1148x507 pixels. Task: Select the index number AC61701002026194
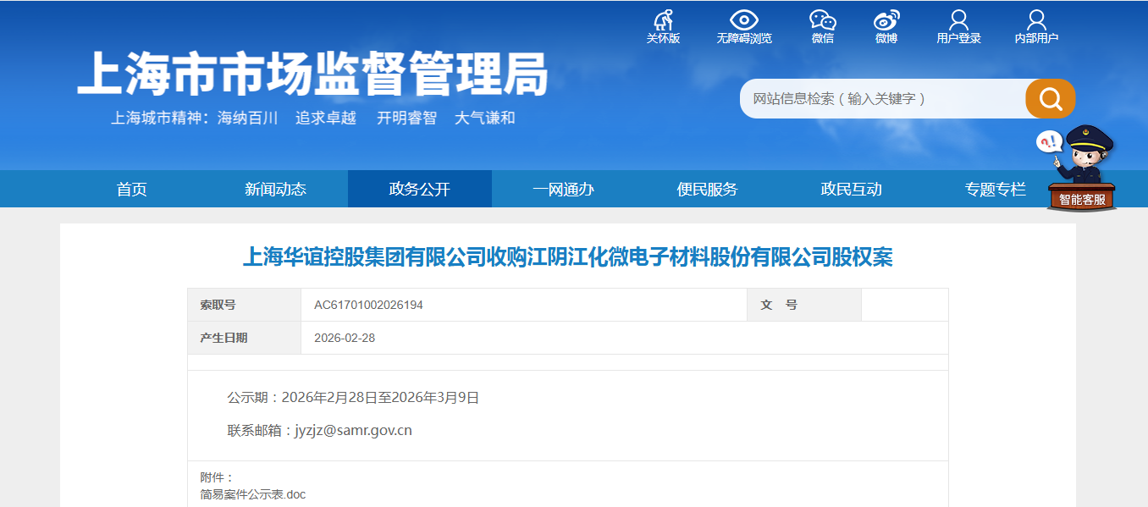[x=368, y=305]
